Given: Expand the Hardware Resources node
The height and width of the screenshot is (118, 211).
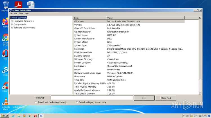Looking at the screenshot, I should [12, 21].
